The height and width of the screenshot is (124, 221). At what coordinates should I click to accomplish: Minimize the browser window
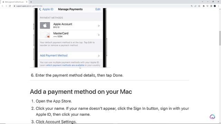(208, 2)
